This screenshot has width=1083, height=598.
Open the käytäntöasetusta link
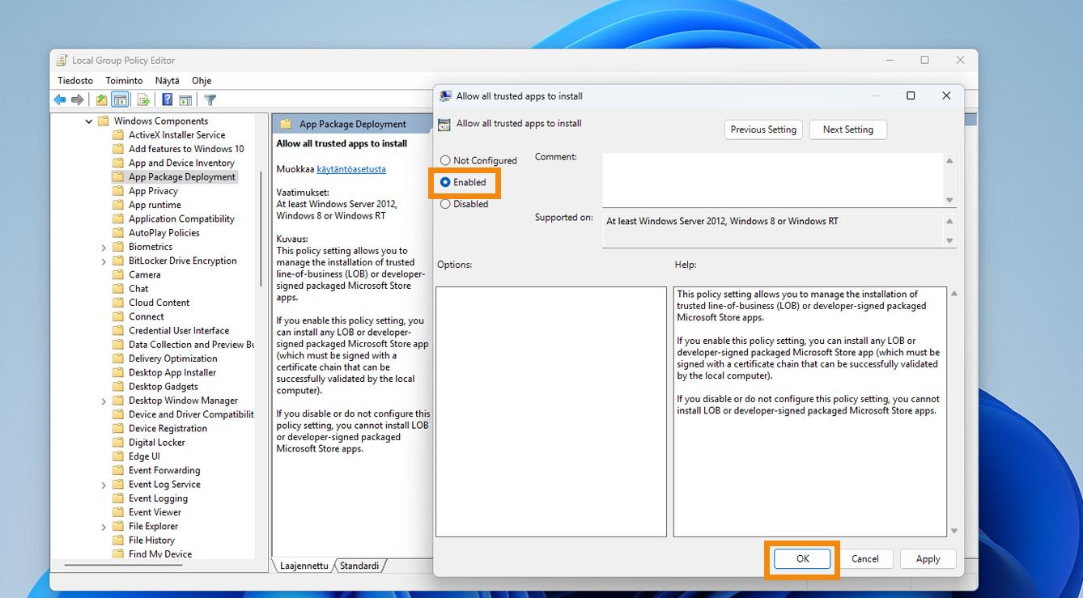[351, 169]
